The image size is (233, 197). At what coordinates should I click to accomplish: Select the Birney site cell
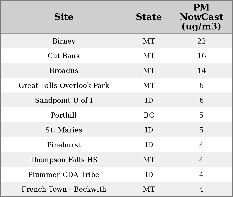pos(64,41)
